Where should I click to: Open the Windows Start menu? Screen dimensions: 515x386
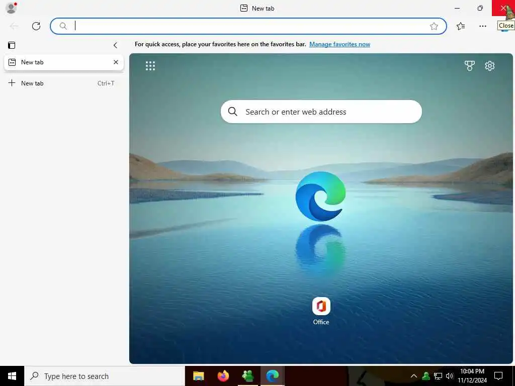[12, 376]
